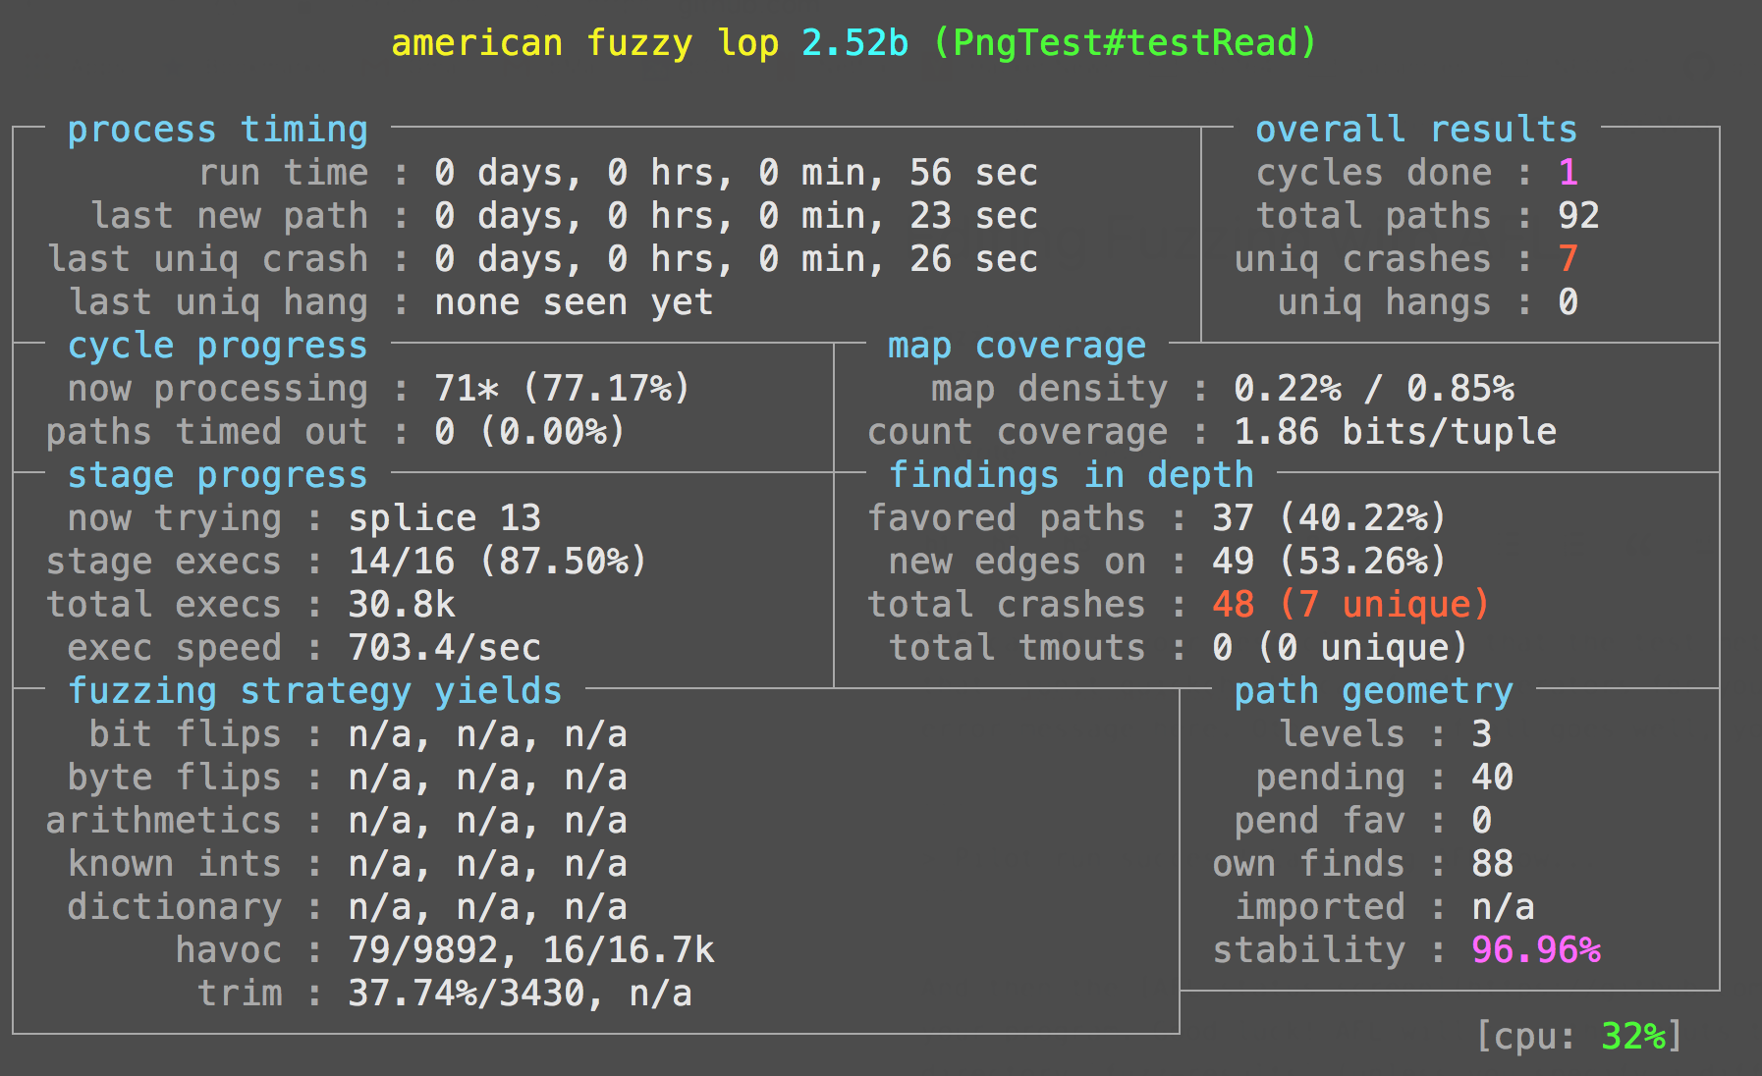Click the version number 2.52b
The width and height of the screenshot is (1762, 1076).
pos(854,43)
